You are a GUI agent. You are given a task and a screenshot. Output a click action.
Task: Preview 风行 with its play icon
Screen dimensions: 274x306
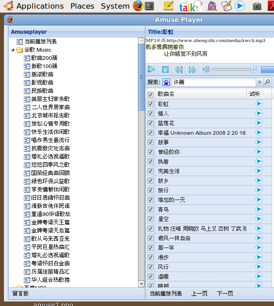[259, 267]
